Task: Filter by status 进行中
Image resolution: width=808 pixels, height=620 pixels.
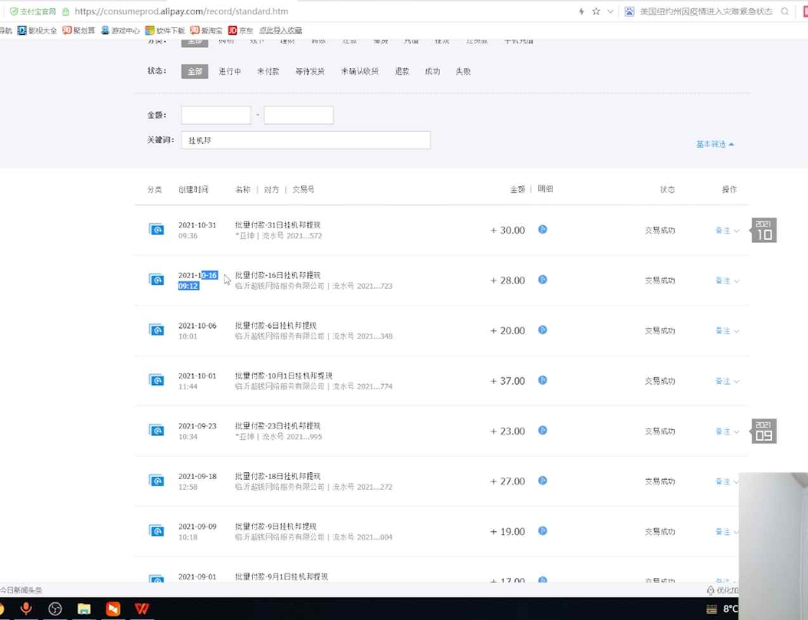Action: coord(230,71)
